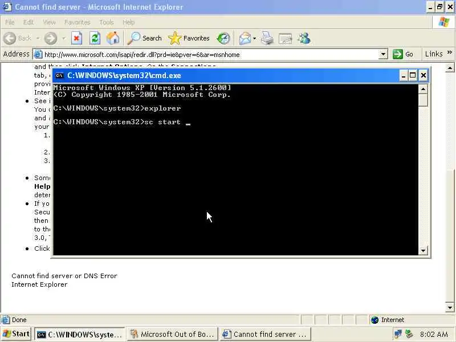Screen dimensions: 456x342
Task: Click the page icon in the address bar
Action: 38,54
